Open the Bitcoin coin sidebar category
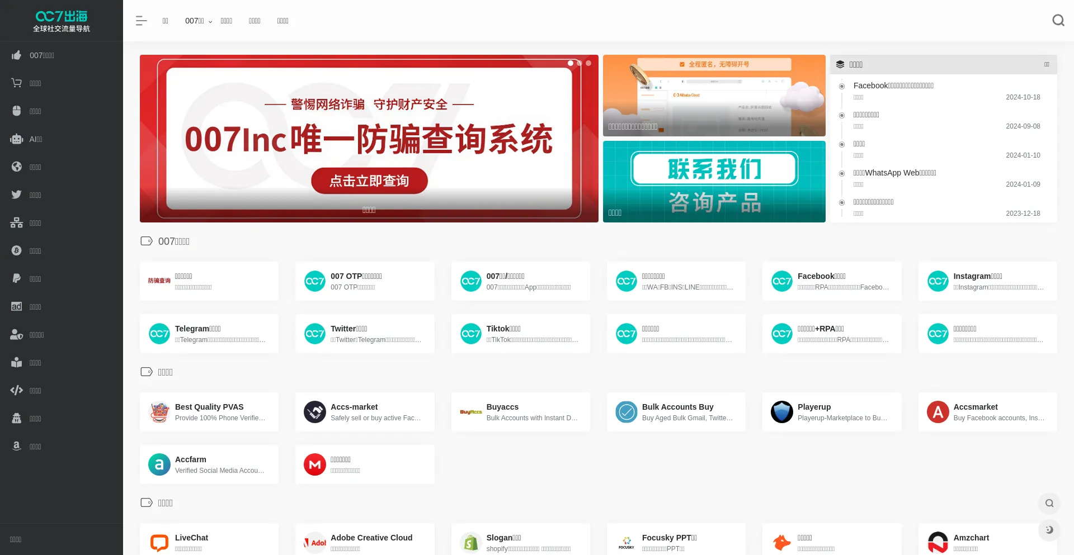 (17, 251)
